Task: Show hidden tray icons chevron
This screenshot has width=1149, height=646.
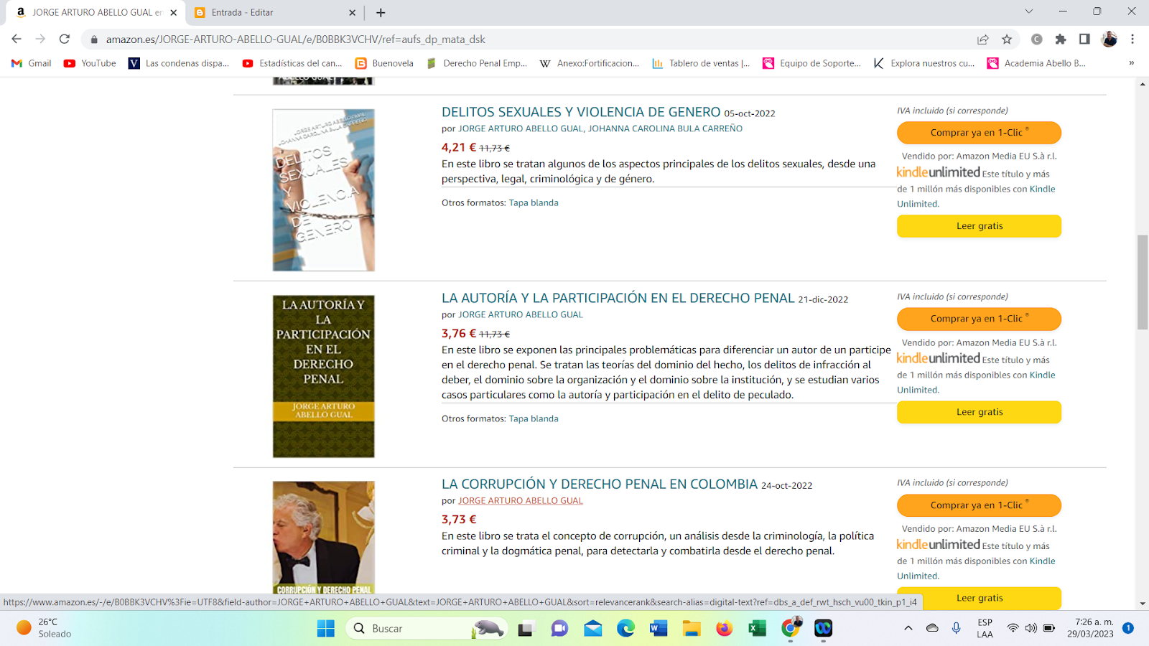Action: tap(908, 628)
